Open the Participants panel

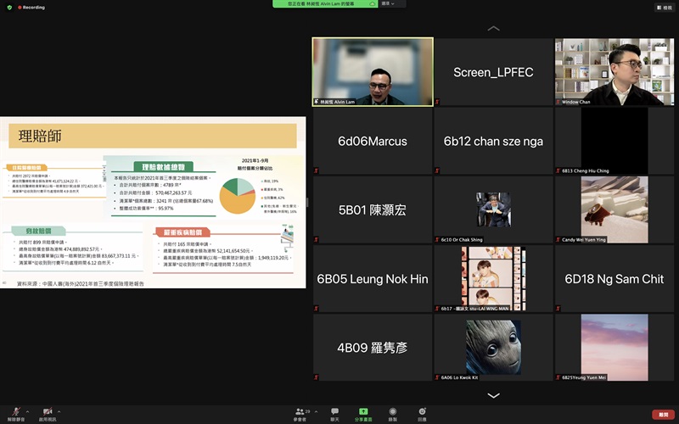click(x=300, y=414)
